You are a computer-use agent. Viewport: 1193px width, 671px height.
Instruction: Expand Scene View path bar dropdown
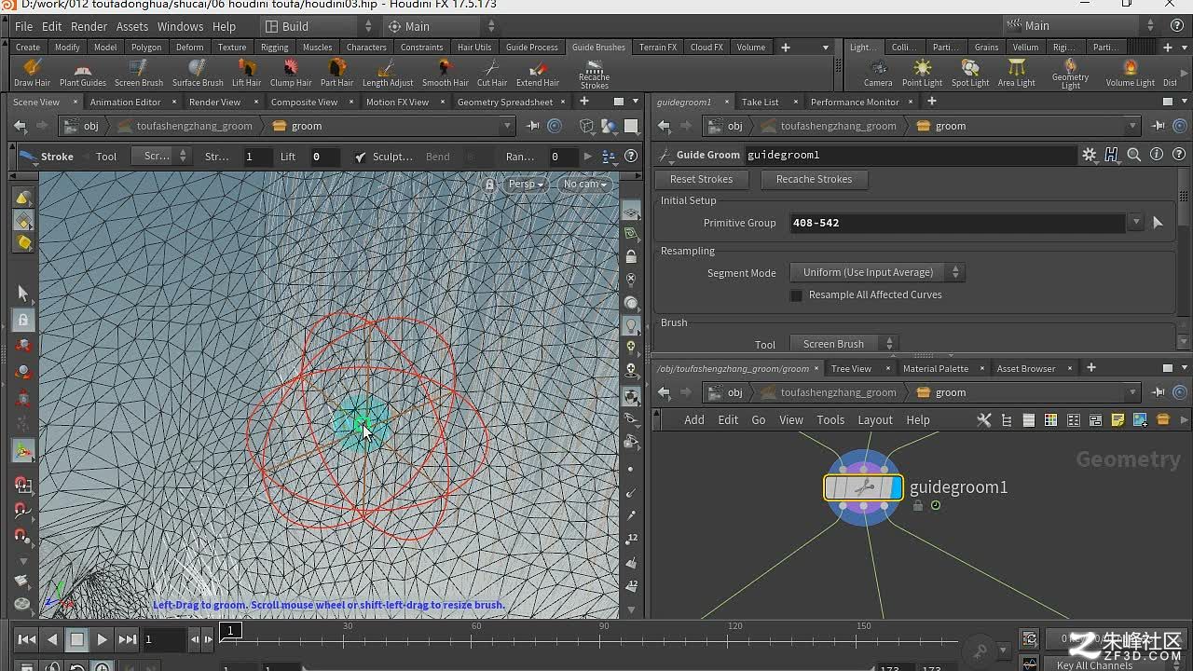tap(508, 126)
